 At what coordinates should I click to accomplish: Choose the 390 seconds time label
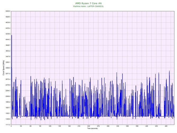pyautogui.click(x=137, y=126)
